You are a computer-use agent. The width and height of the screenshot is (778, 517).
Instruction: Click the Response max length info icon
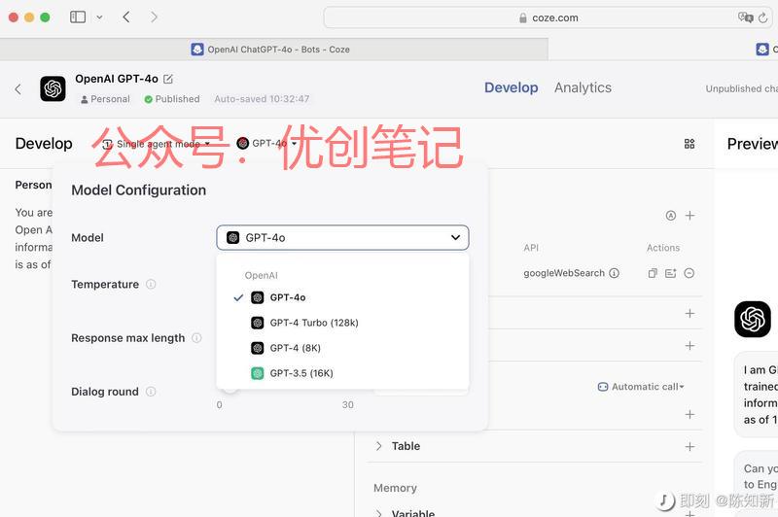[x=196, y=338]
